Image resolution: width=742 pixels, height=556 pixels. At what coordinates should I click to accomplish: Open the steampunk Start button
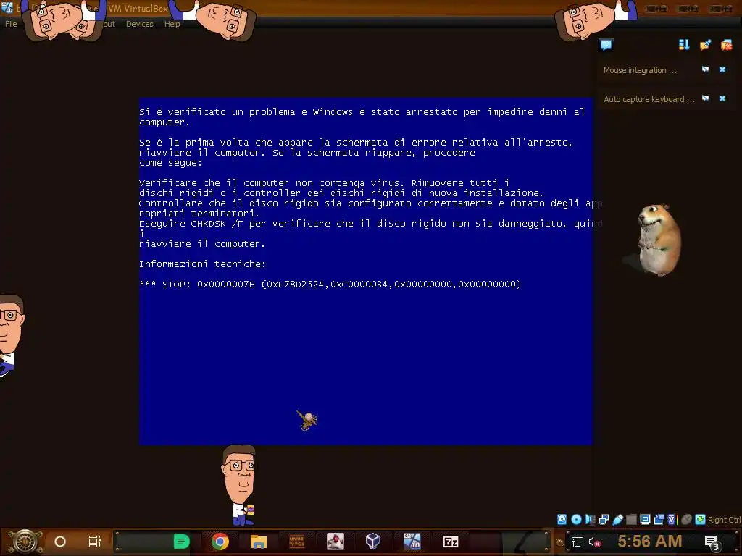25,542
